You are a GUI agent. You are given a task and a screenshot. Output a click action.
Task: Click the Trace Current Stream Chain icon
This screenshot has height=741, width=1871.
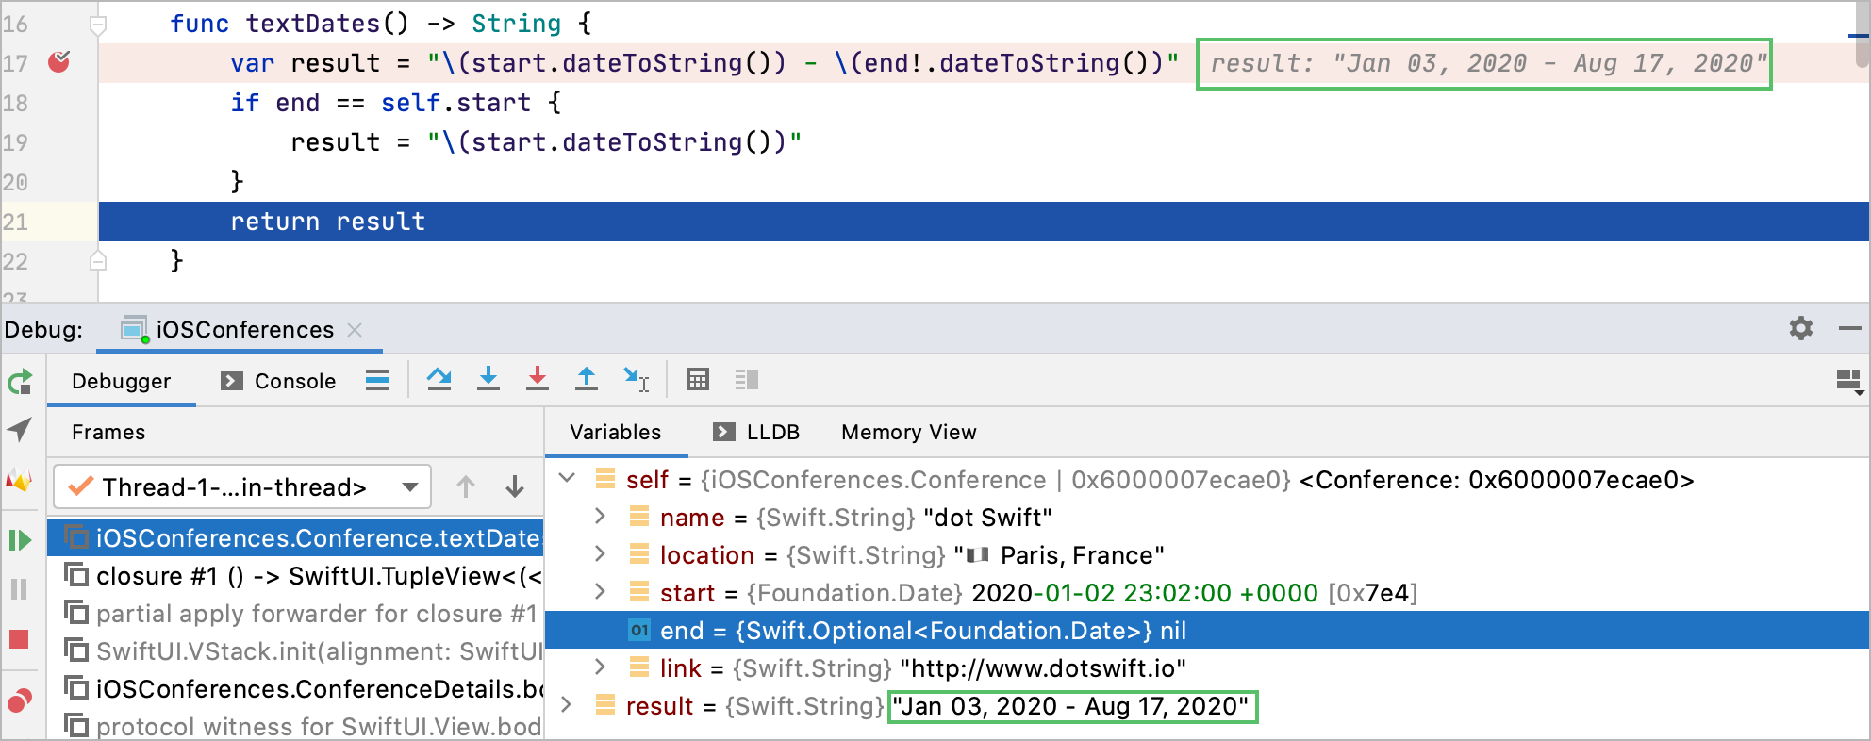pyautogui.click(x=747, y=379)
